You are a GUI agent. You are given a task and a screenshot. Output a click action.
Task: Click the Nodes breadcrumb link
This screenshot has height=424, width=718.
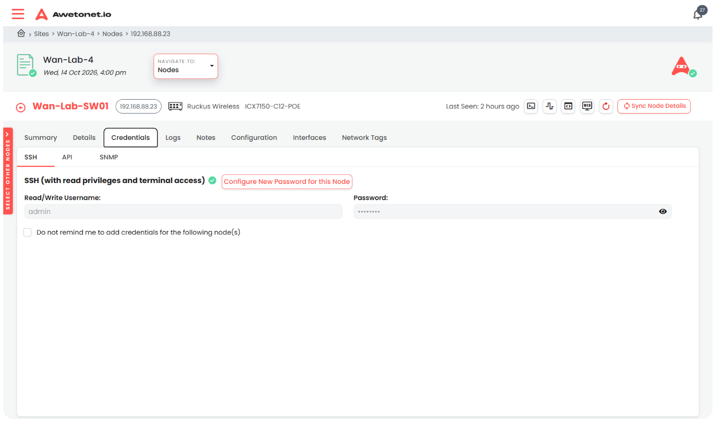pyautogui.click(x=113, y=34)
